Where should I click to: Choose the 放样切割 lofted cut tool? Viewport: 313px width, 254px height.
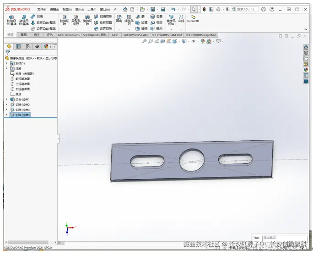pos(103,22)
